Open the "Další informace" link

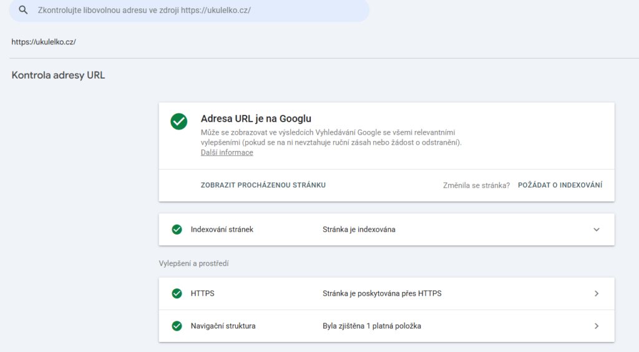227,152
